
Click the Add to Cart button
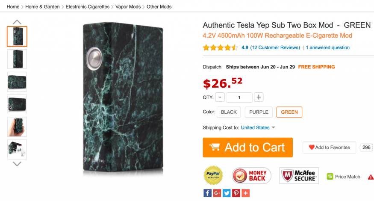(x=248, y=148)
